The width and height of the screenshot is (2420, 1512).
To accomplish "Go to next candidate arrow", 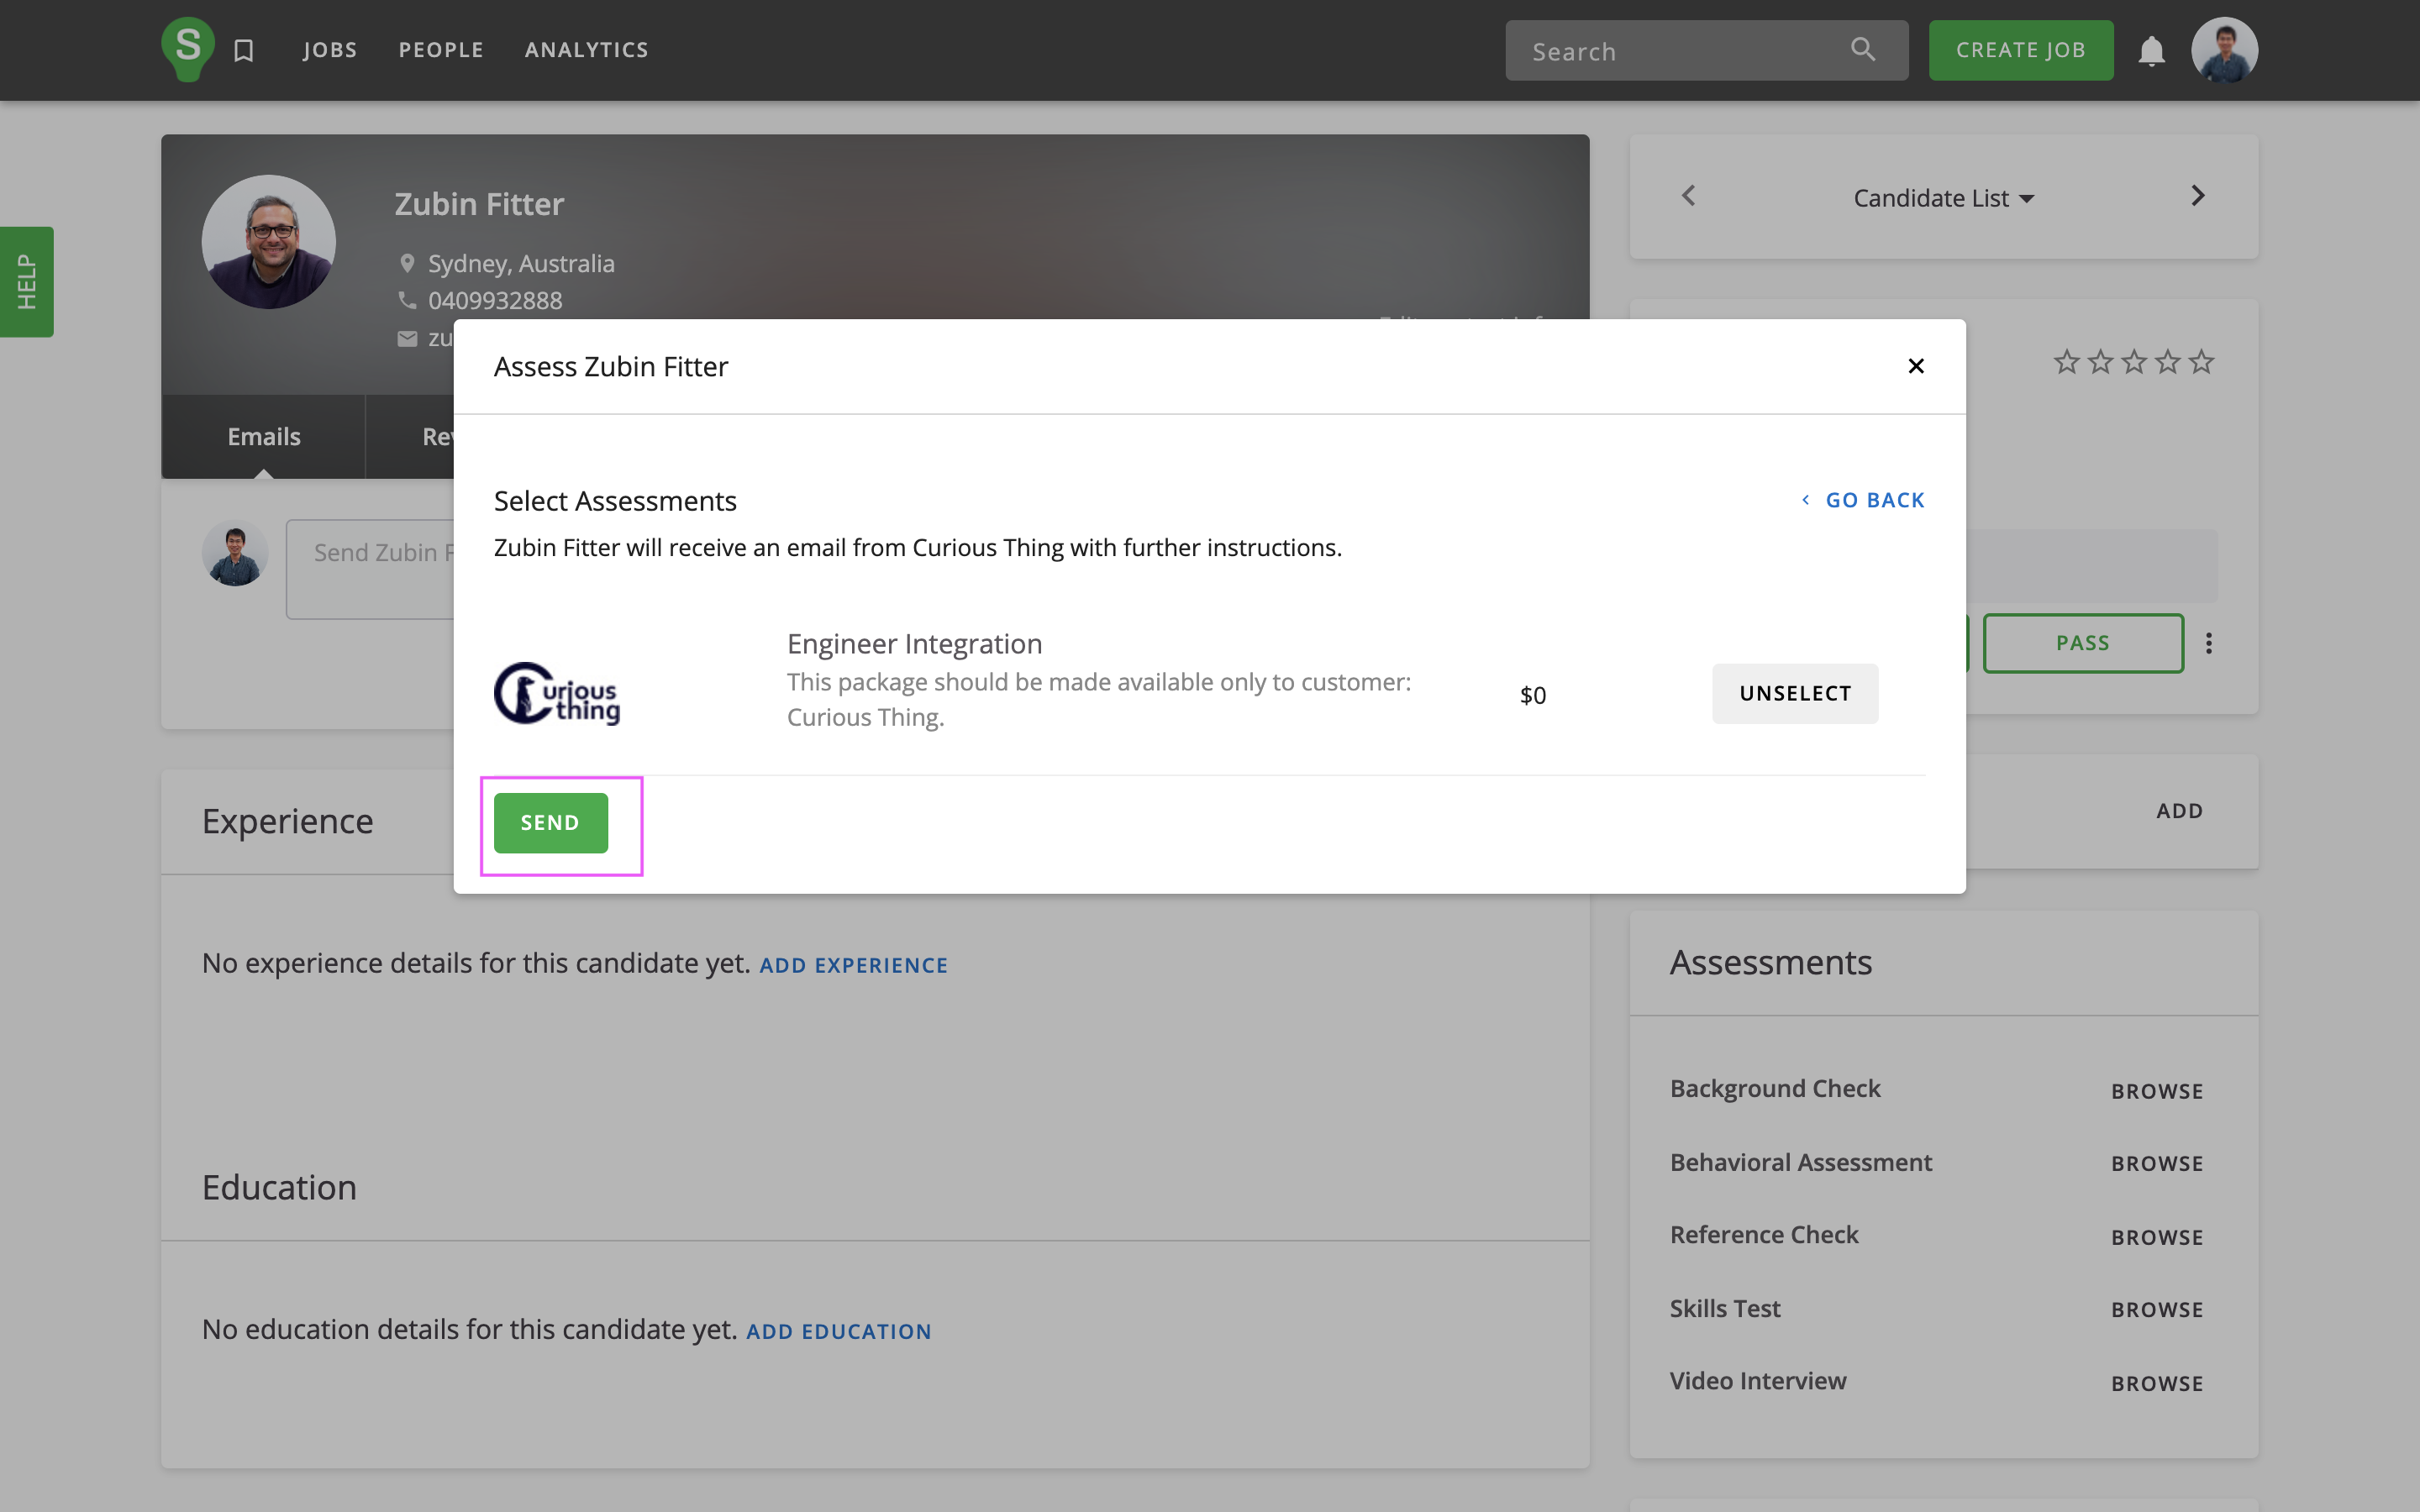I will coord(2197,196).
